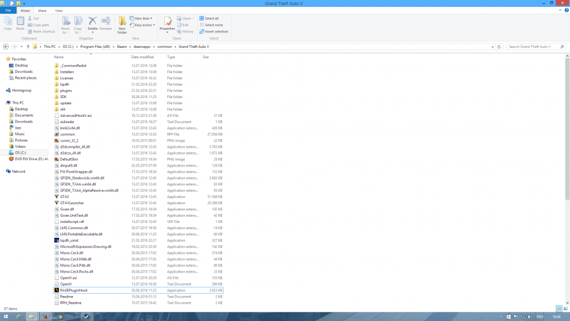Select the _CommonRedist folder
Screen dimensions: 570x321
73,66
